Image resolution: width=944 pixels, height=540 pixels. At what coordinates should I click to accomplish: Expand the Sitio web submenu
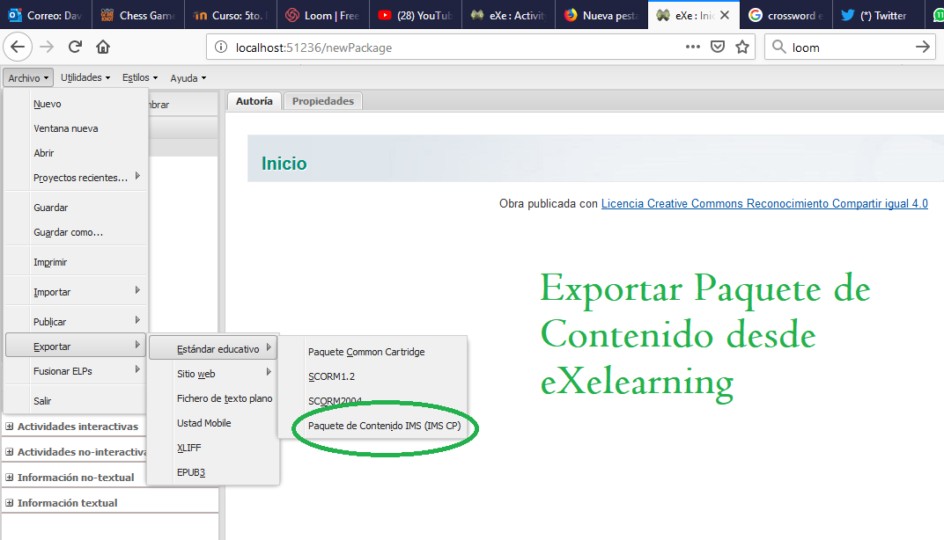coord(213,374)
